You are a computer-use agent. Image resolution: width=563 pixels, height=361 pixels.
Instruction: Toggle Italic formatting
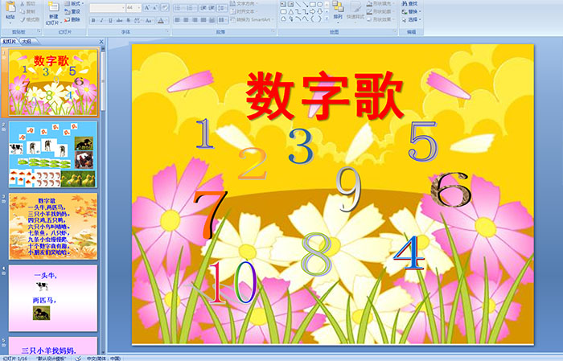click(x=101, y=20)
